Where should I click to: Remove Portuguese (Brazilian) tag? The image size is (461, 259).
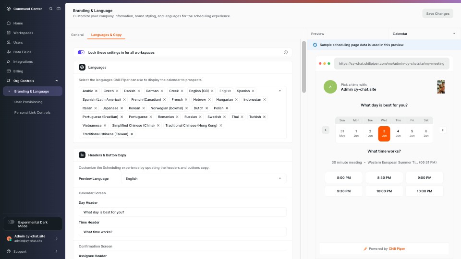point(121,117)
